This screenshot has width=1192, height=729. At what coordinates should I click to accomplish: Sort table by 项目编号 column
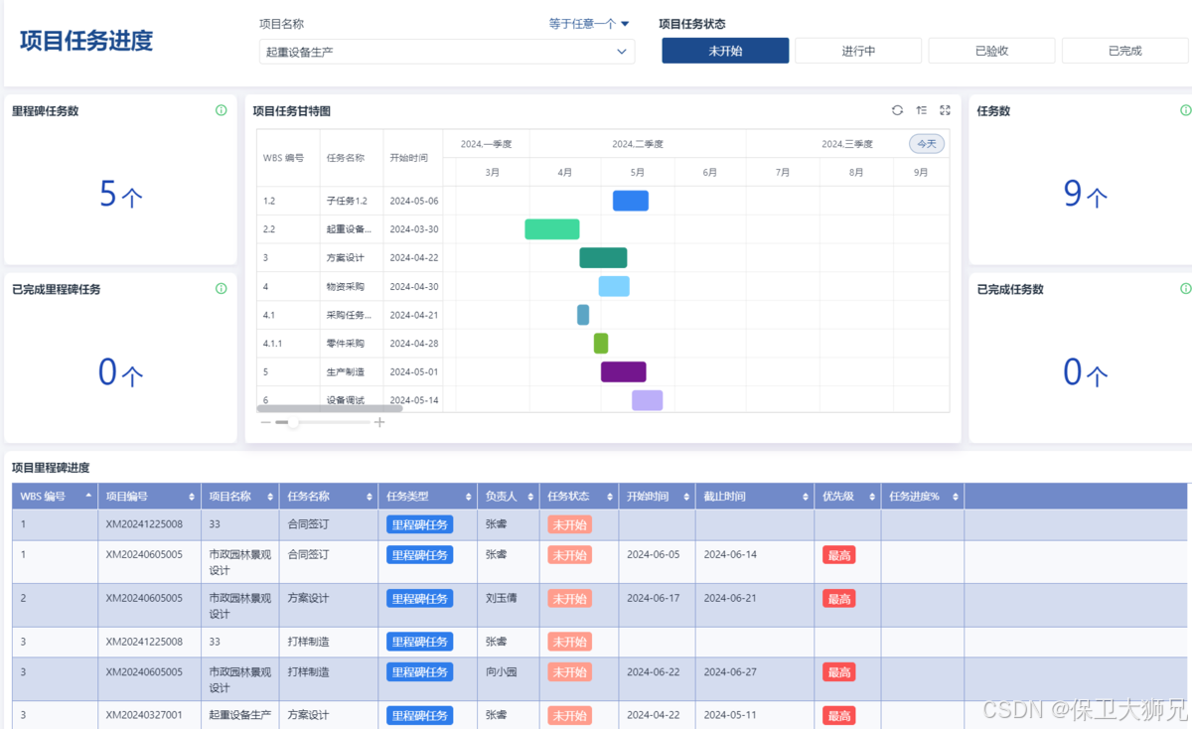click(191, 497)
